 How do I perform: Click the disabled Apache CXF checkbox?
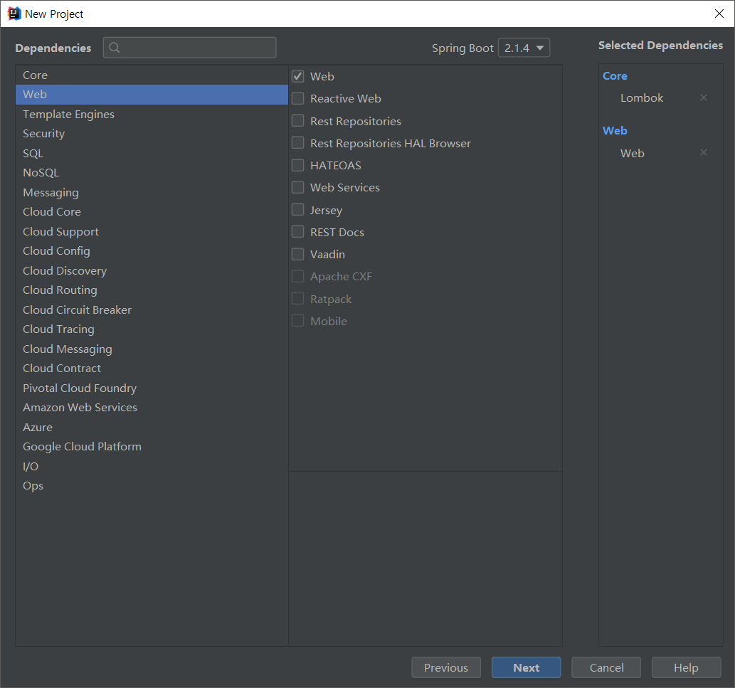[297, 276]
